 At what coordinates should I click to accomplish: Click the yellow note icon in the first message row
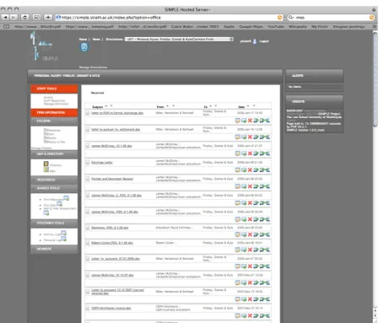point(237,121)
